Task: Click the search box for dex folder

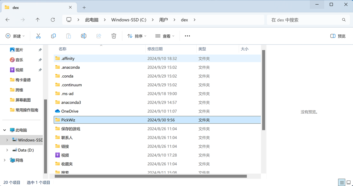Action: tap(305, 20)
